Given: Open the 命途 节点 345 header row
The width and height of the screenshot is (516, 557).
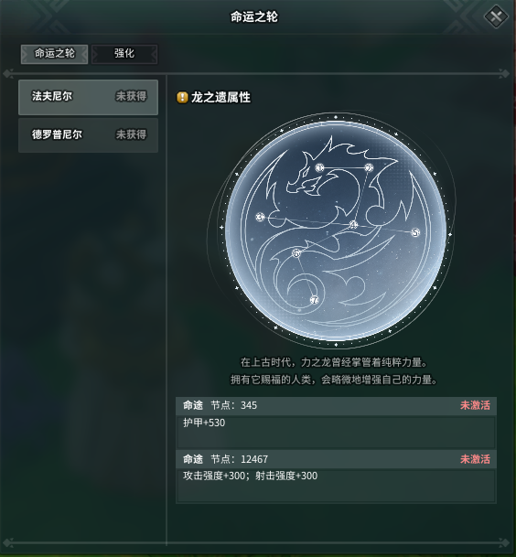Looking at the screenshot, I should click(336, 406).
